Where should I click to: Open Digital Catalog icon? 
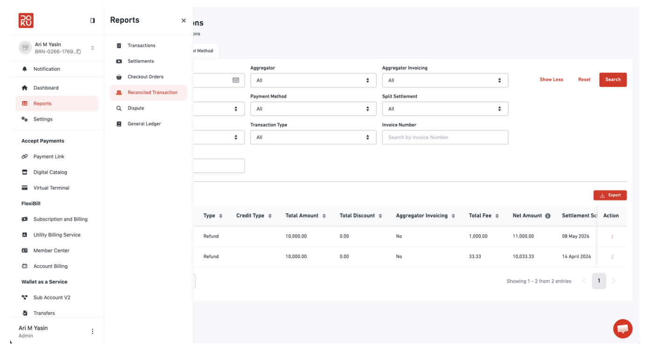point(25,172)
